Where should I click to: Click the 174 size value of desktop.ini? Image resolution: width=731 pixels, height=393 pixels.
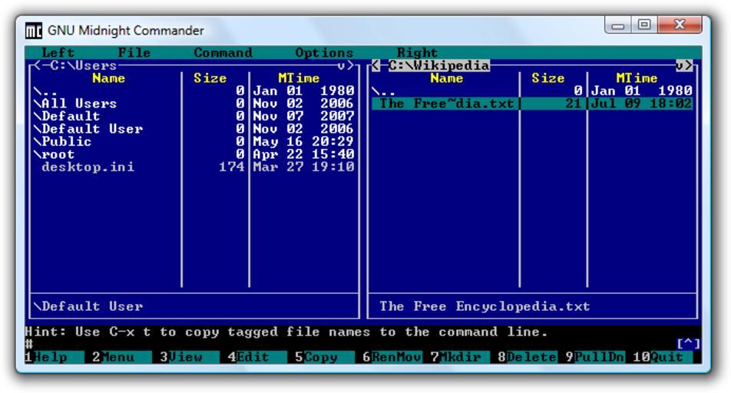point(232,167)
